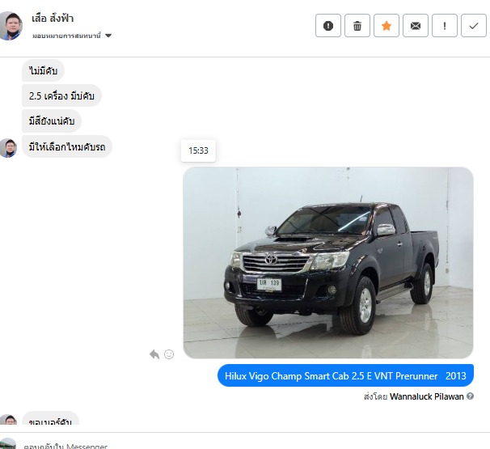Click the message 'มีสียังแน่คับ'
The height and width of the screenshot is (449, 490).
[52, 121]
